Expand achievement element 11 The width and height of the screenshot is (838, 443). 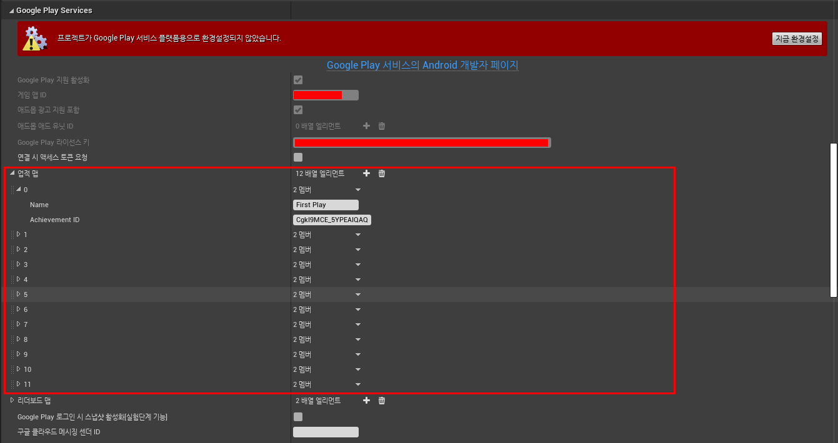click(18, 384)
